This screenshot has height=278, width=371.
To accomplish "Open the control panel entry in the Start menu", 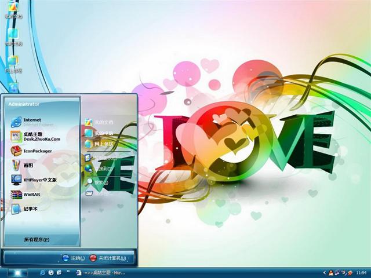I will (x=101, y=158).
